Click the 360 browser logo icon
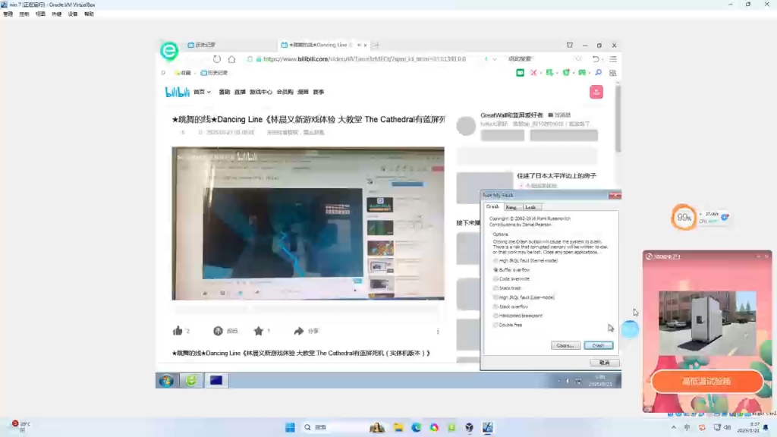This screenshot has height=437, width=777. tap(169, 51)
